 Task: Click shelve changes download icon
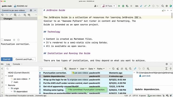point(19,15)
